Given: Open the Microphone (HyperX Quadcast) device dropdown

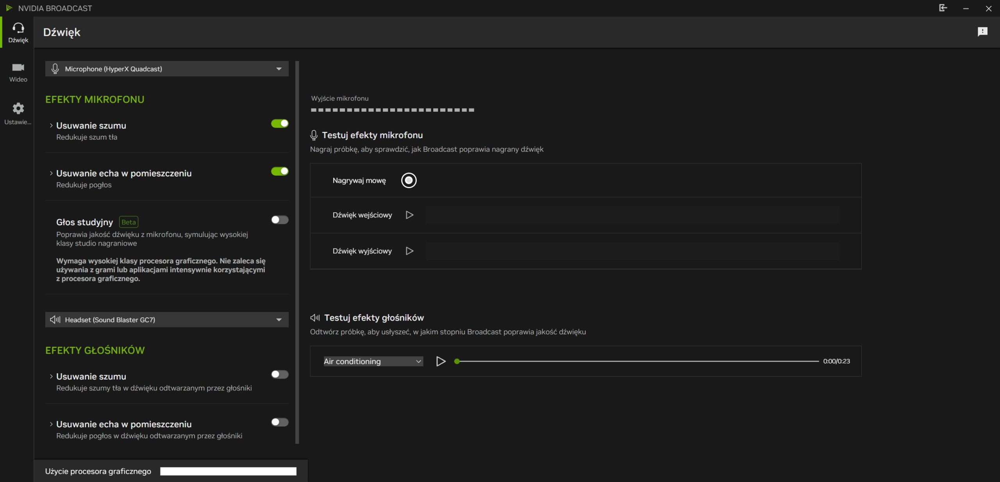Looking at the screenshot, I should pyautogui.click(x=167, y=69).
